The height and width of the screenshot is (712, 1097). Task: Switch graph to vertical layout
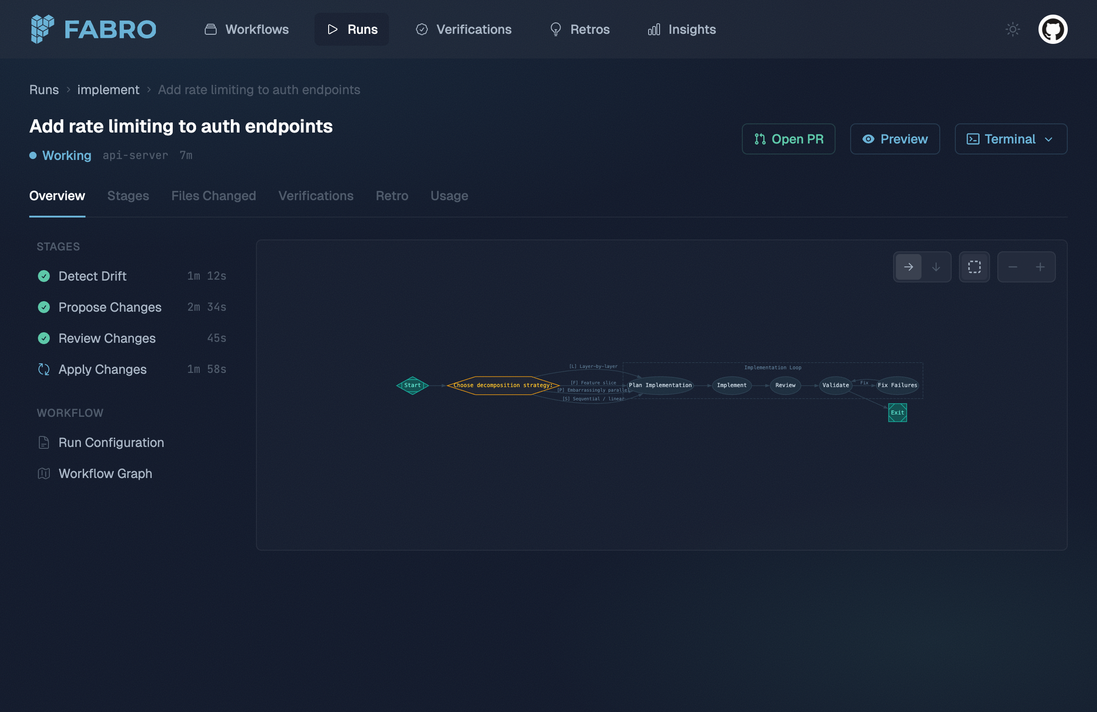tap(936, 266)
